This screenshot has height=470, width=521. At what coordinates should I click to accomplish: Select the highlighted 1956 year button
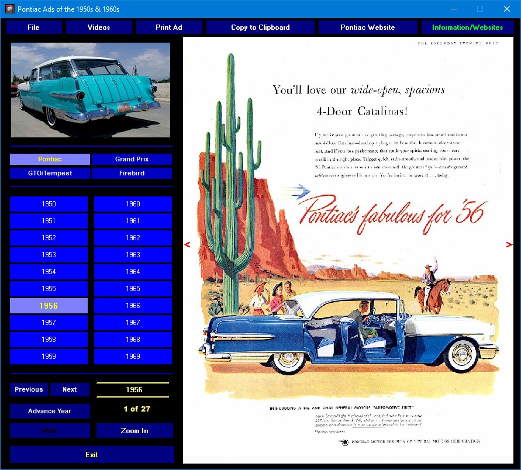(49, 306)
